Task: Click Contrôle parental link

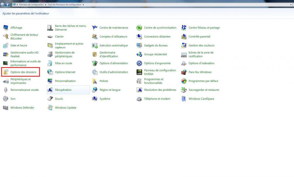Action: (199, 37)
